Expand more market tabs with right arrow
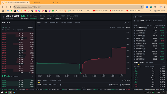 164,21
